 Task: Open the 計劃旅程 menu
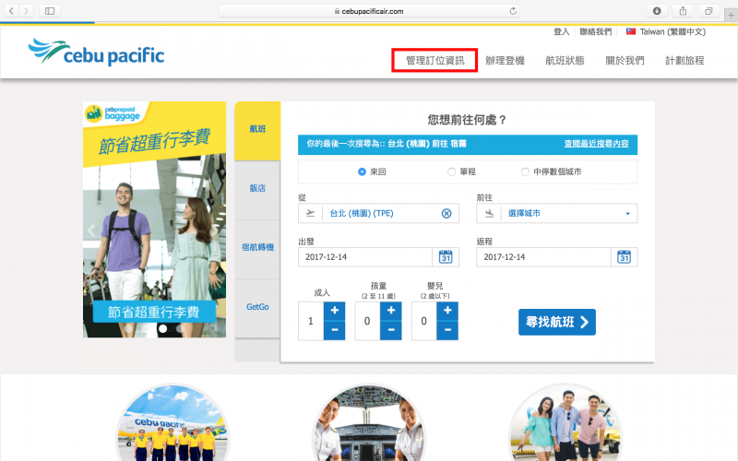(x=684, y=60)
